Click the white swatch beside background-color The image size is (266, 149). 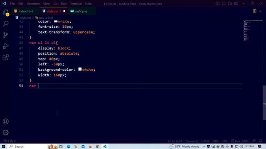click(80, 69)
